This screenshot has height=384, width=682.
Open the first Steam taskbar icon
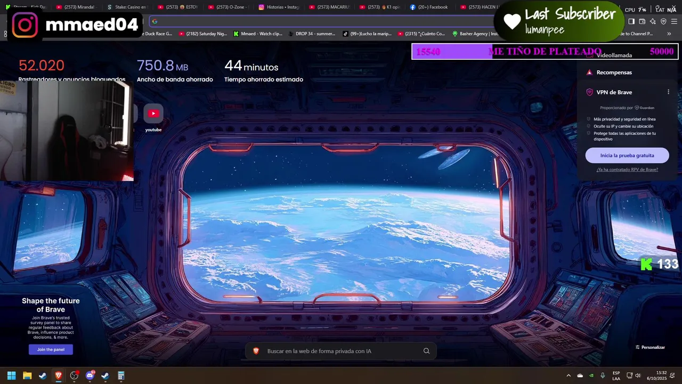[x=43, y=375]
